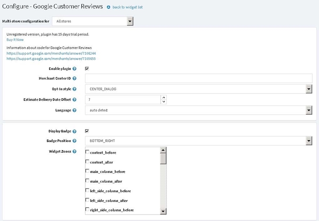Open the Badge Position BOTTOM_RIGHT dropdown
Image resolution: width=319 pixels, height=221 pixels.
coord(199,141)
